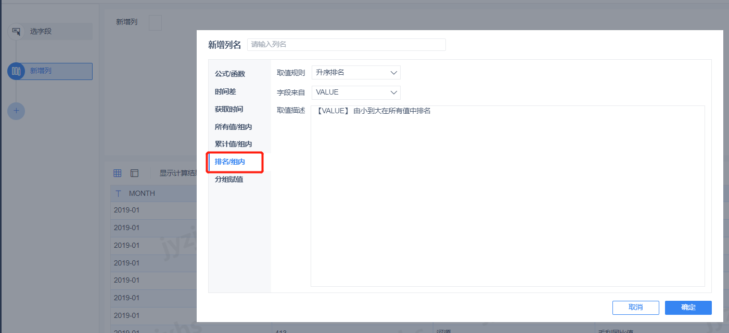Click the box next to 新增列 label
Viewport: 729px width, 333px height.
coord(155,22)
